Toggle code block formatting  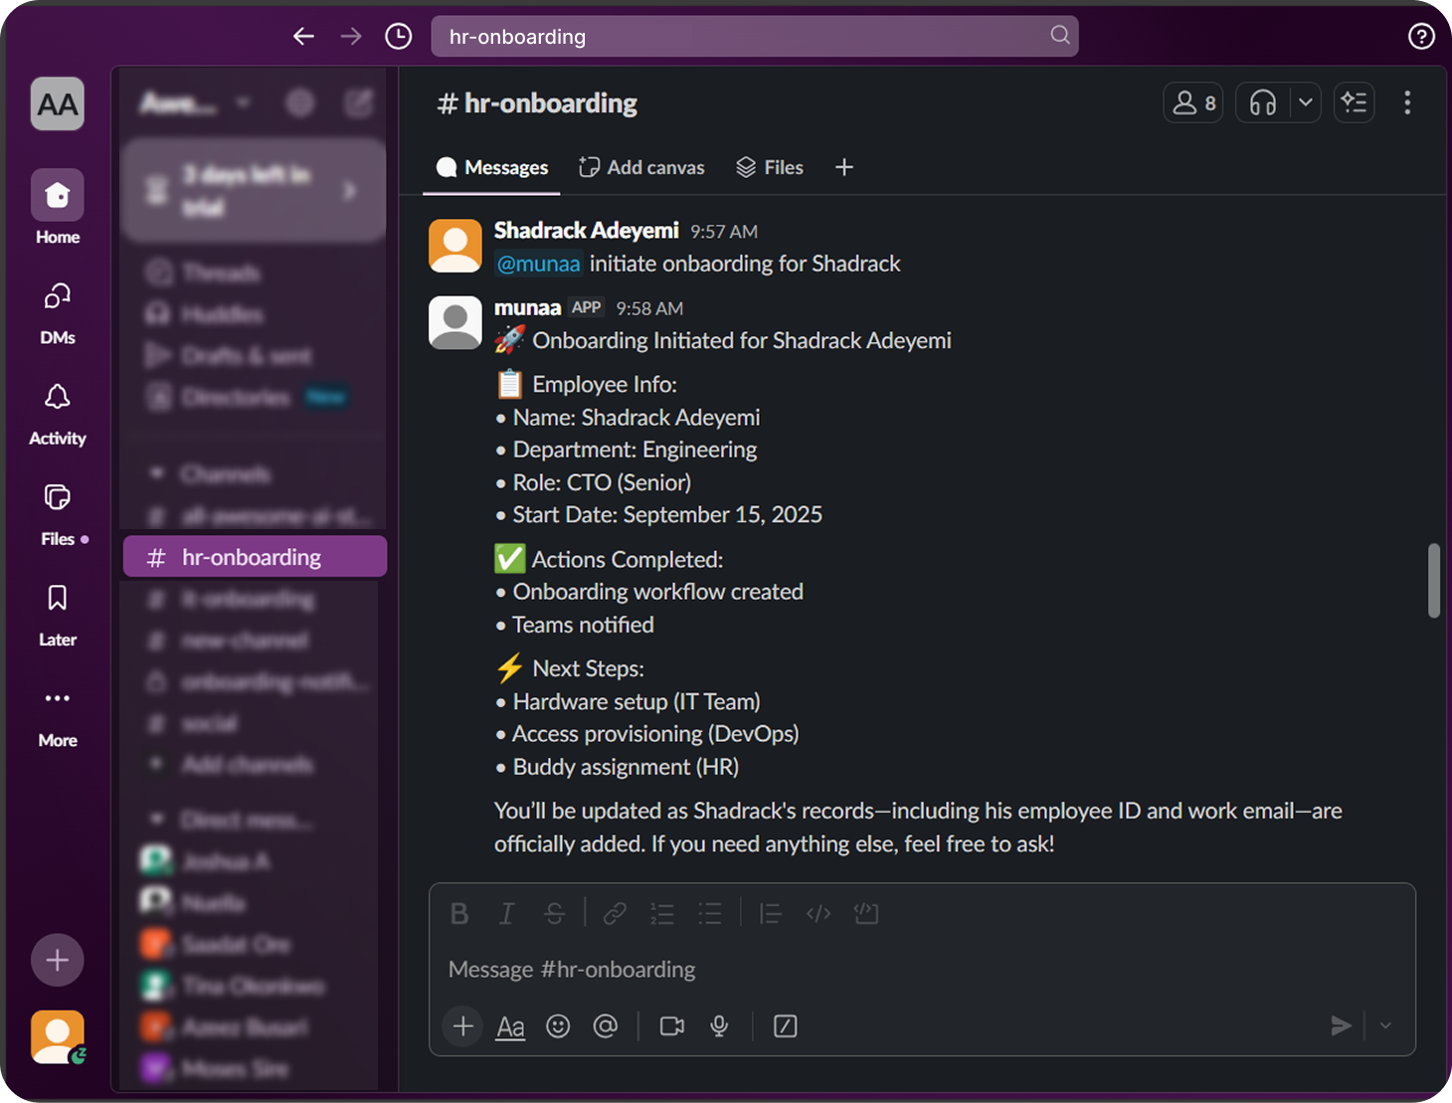[x=866, y=914]
